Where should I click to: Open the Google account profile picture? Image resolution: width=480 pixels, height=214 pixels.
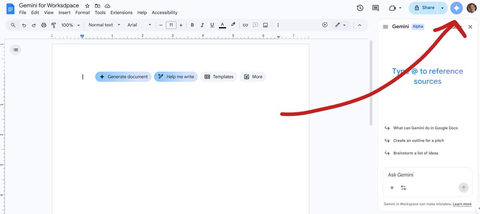click(472, 8)
